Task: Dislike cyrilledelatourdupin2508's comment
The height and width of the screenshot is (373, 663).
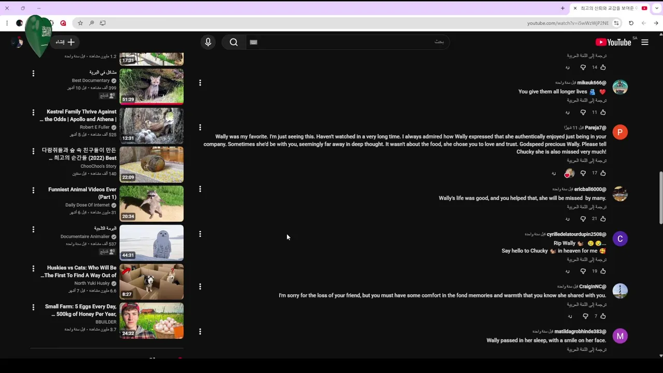Action: coord(583,271)
